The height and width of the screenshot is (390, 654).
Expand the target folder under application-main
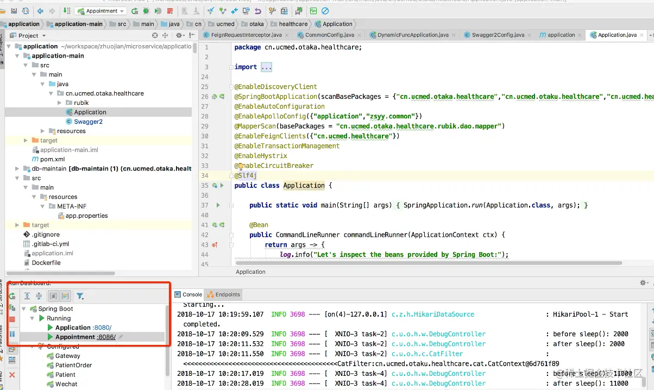[27, 141]
